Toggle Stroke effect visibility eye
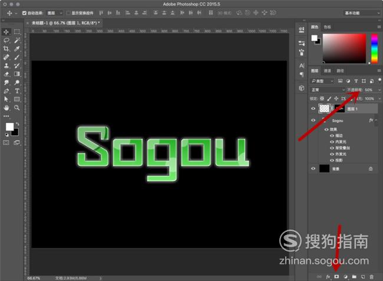This screenshot has height=281, width=383. (x=332, y=136)
